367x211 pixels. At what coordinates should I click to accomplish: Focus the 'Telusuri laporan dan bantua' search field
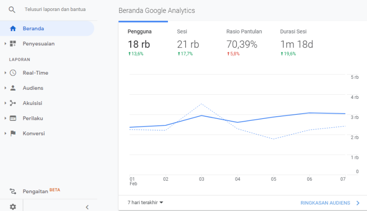tap(55, 9)
